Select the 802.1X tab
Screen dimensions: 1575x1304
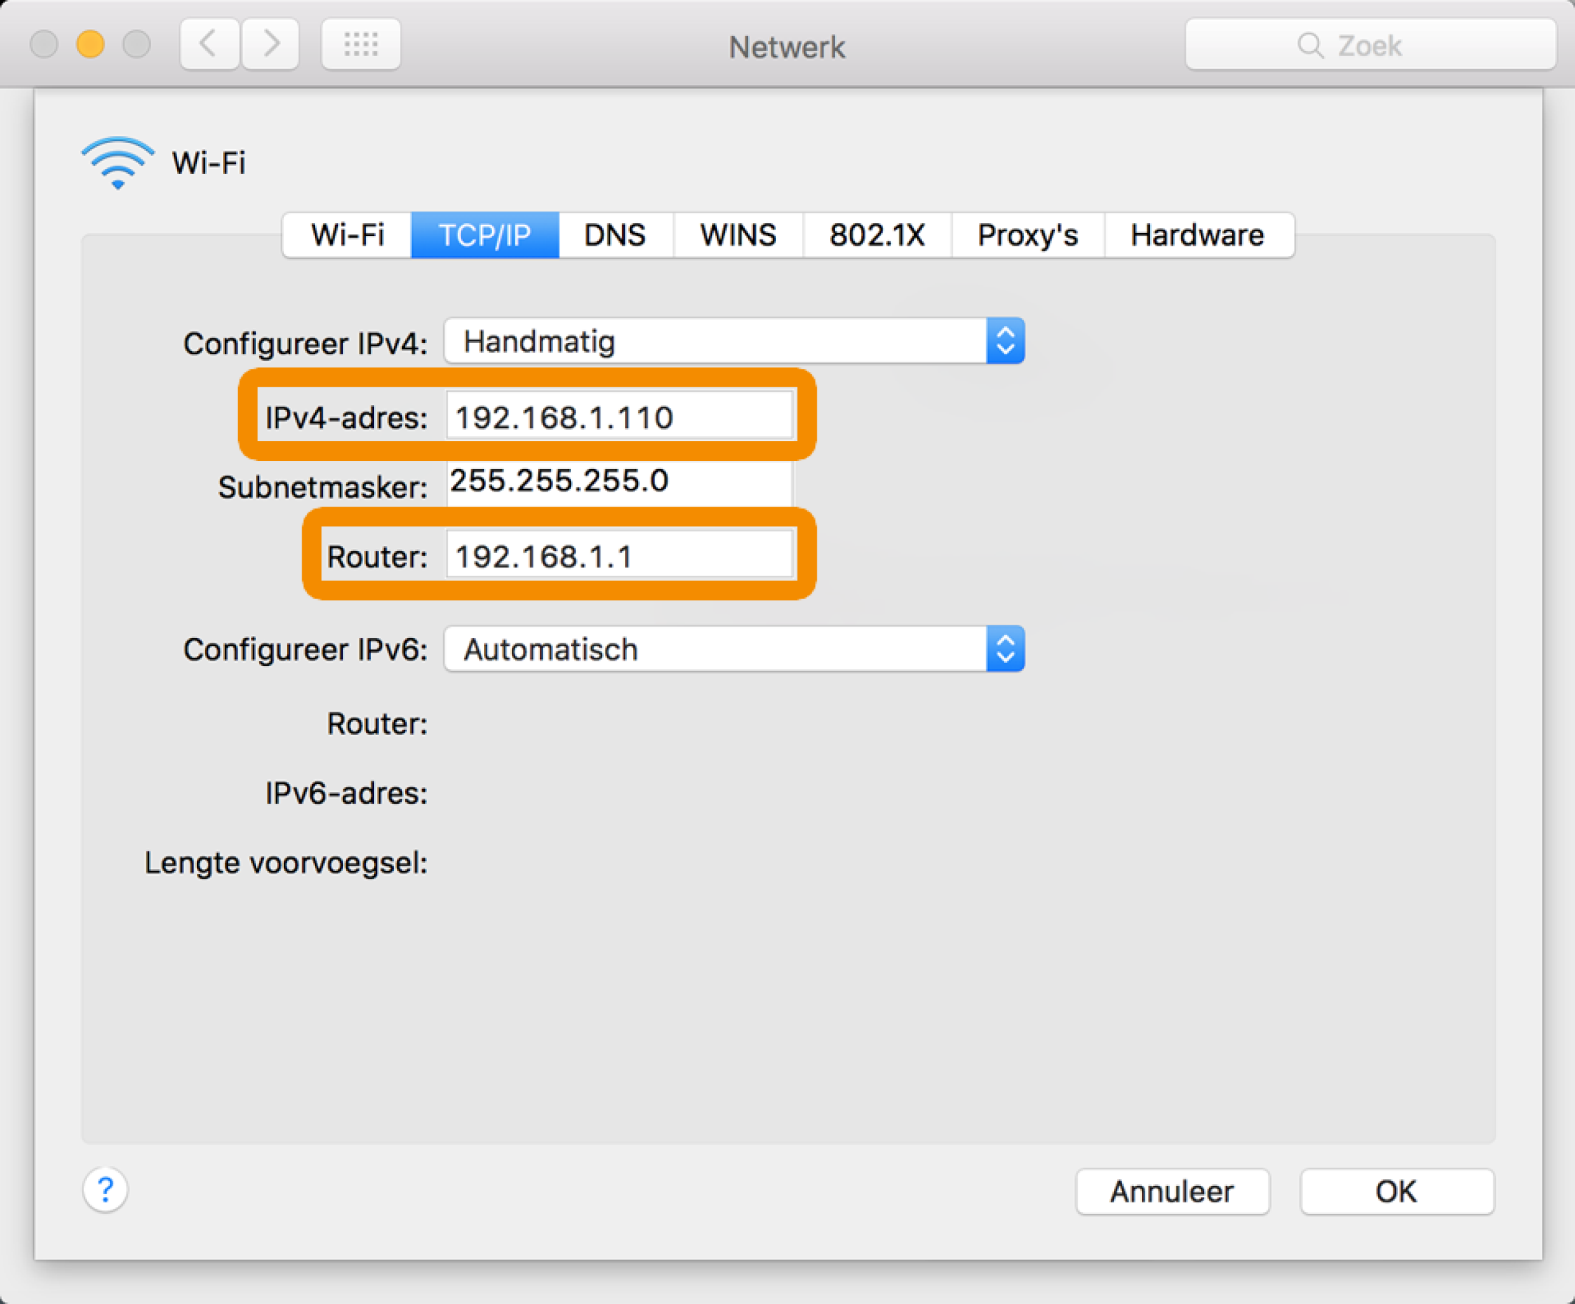click(877, 236)
